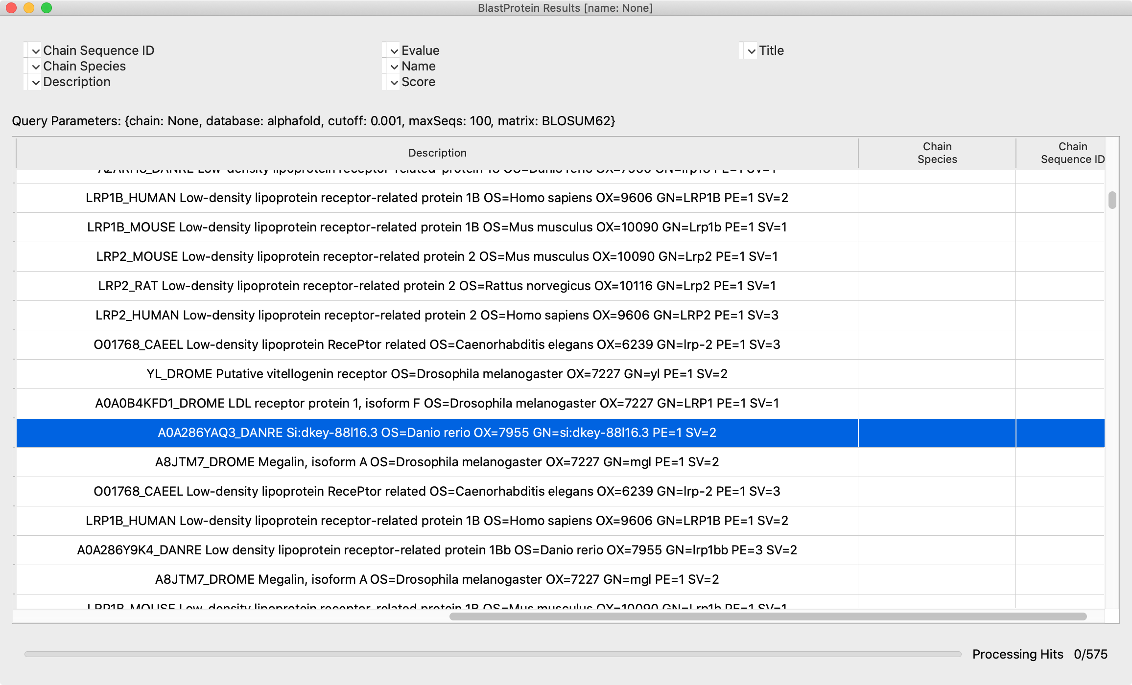Click the Processing Hits progress bar
This screenshot has height=685, width=1132.
(493, 654)
